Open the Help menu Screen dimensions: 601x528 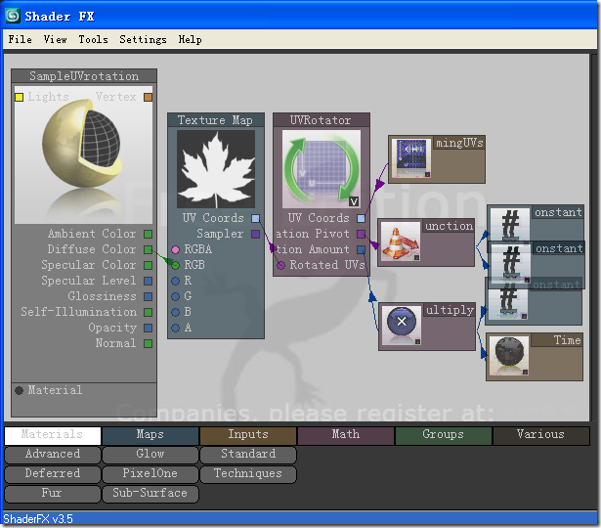pyautogui.click(x=191, y=39)
